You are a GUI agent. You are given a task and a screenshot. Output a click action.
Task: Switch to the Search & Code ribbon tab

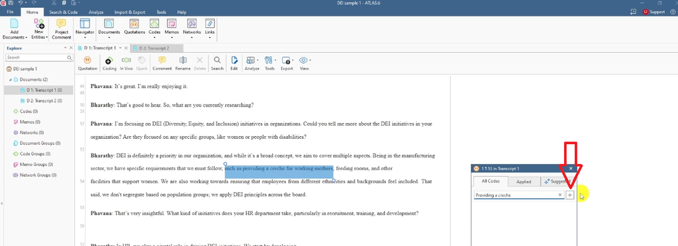(x=63, y=12)
